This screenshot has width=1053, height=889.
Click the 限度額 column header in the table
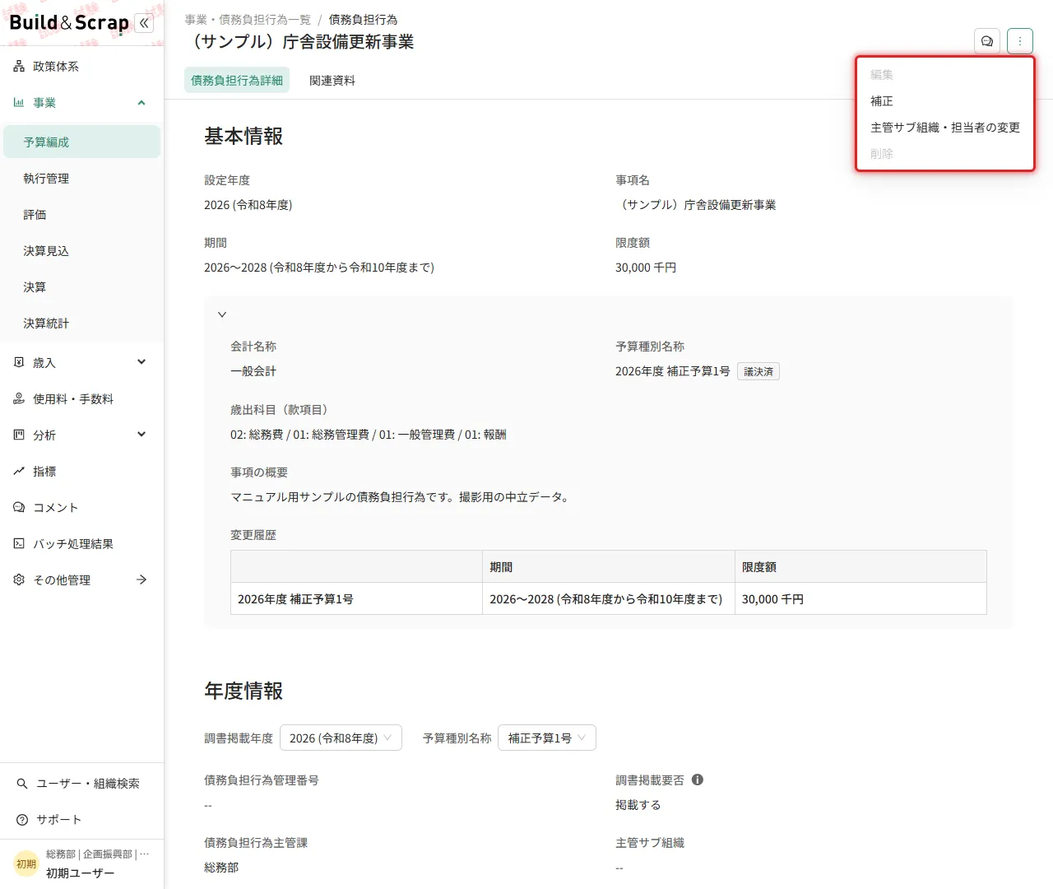click(x=860, y=567)
